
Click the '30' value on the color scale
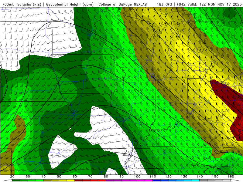coord(28,177)
